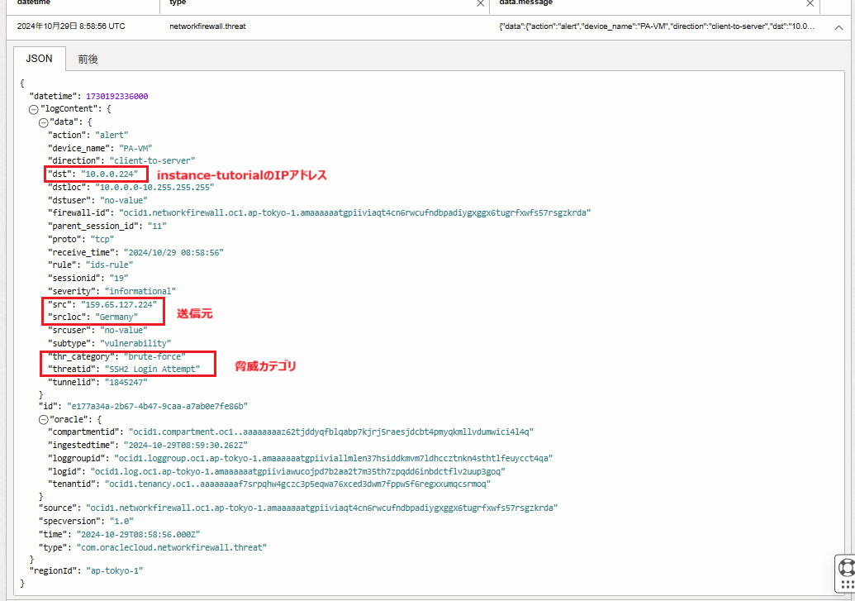Collapse the data JSON node
Image resolution: width=855 pixels, height=601 pixels.
point(43,122)
